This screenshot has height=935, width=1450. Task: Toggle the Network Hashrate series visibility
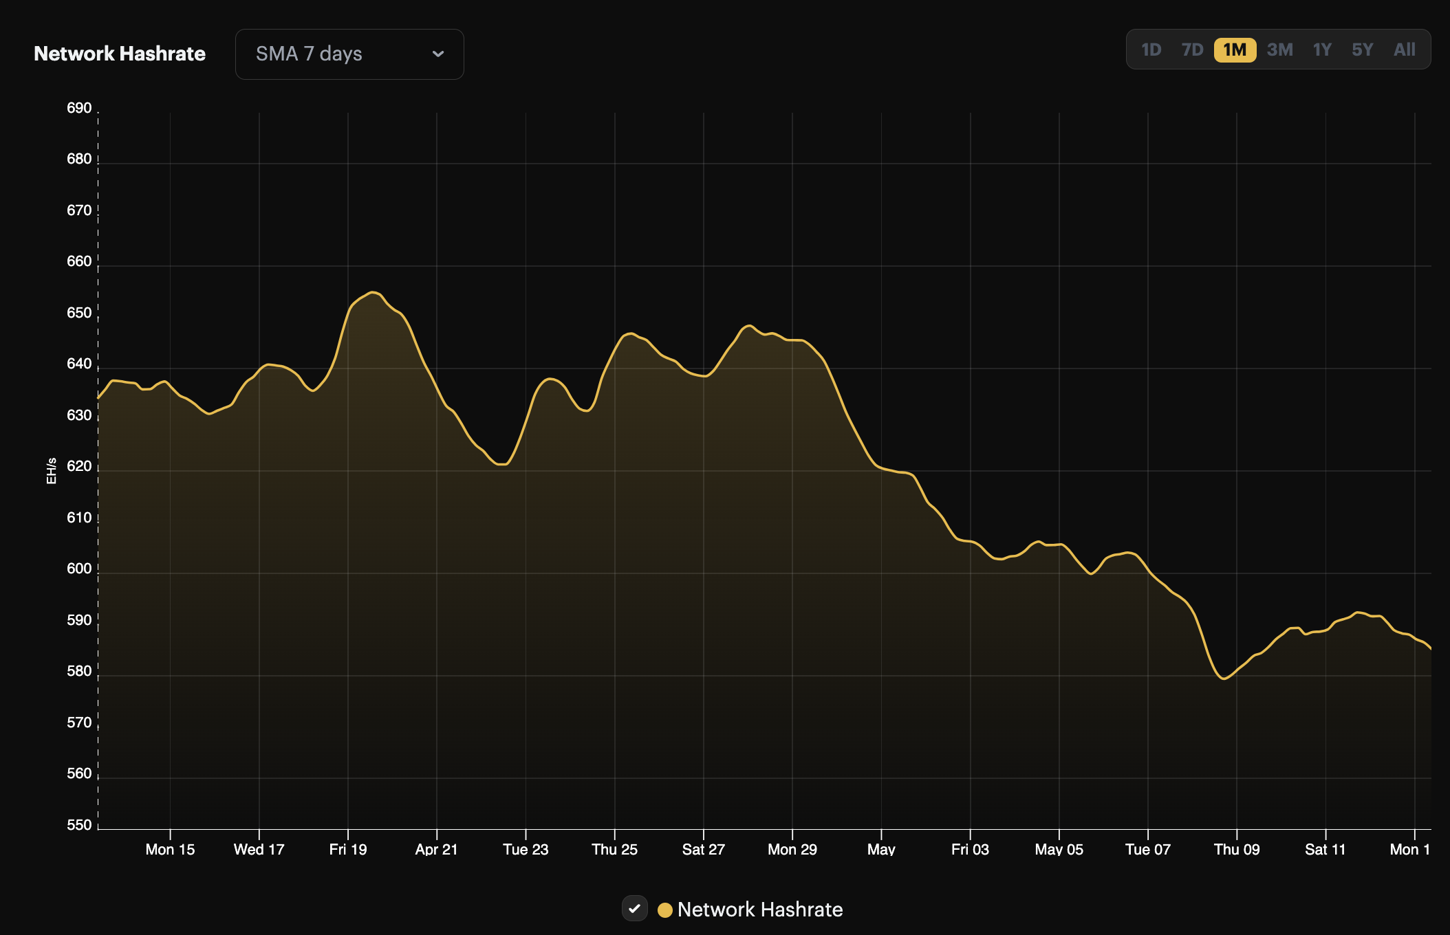635,908
